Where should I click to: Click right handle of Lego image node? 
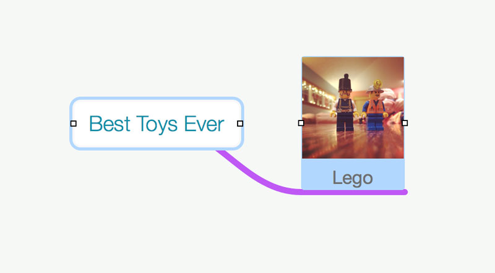(405, 123)
